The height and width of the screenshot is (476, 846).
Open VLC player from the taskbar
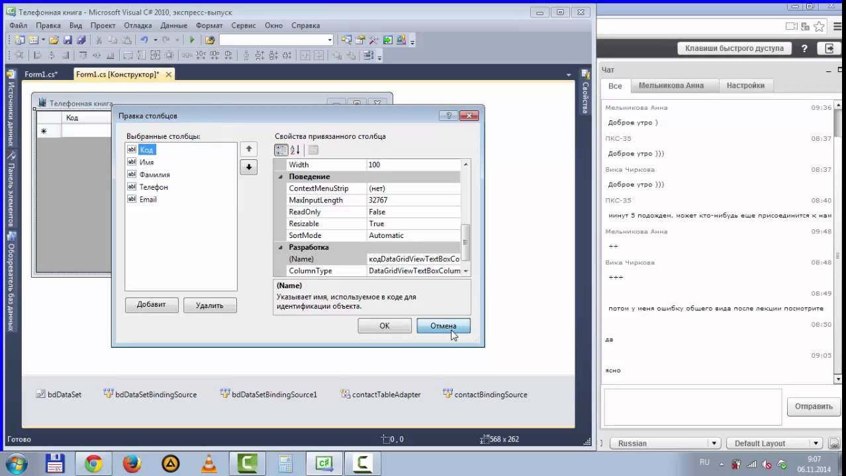pos(208,464)
